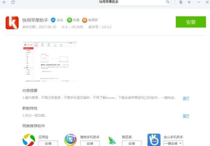Click the 内容提要 heading
The width and height of the screenshot is (210, 146).
click(x=30, y=91)
